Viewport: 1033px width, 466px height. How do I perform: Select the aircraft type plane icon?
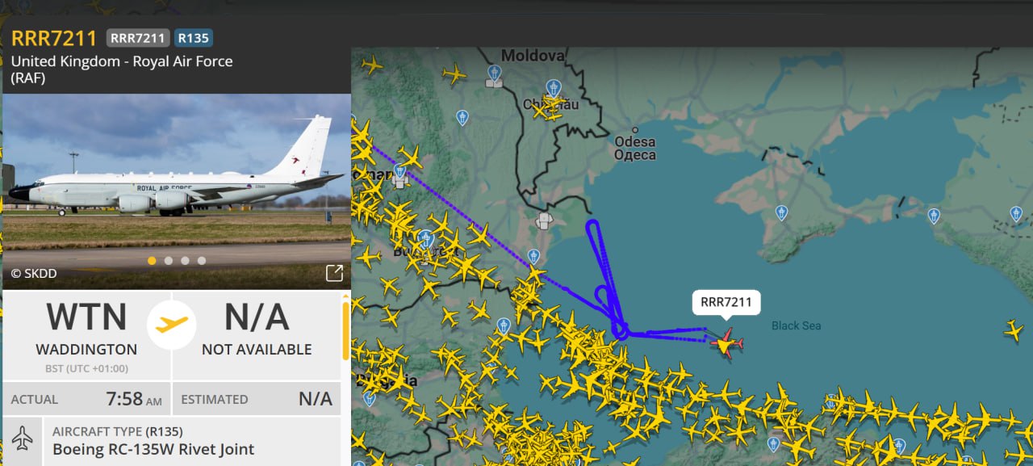23,439
